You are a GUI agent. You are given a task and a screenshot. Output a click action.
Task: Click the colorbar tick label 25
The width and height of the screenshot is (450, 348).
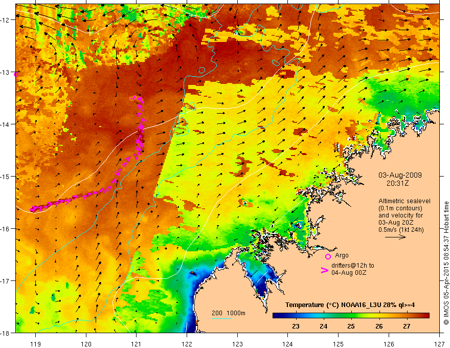click(x=351, y=327)
